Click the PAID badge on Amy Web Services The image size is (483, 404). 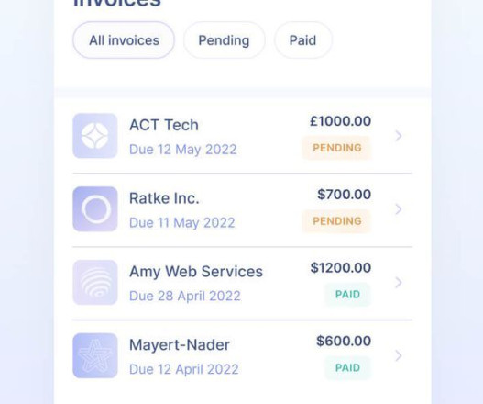tap(347, 295)
